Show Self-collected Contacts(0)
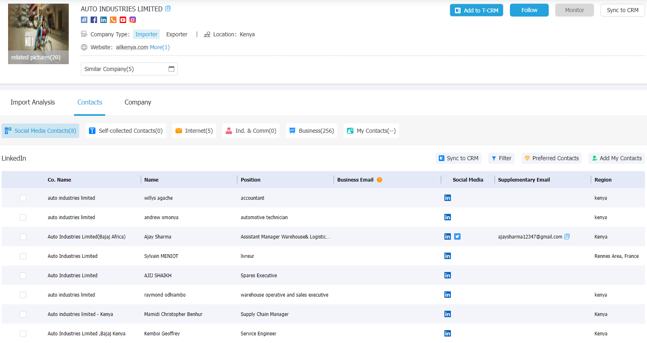 point(126,131)
